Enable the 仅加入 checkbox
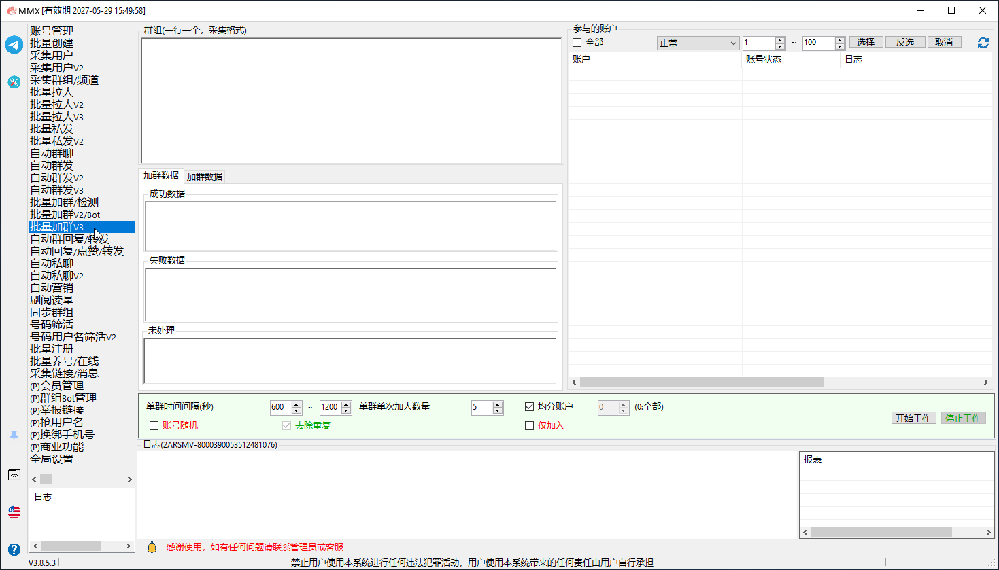This screenshot has width=999, height=570. pyautogui.click(x=529, y=425)
